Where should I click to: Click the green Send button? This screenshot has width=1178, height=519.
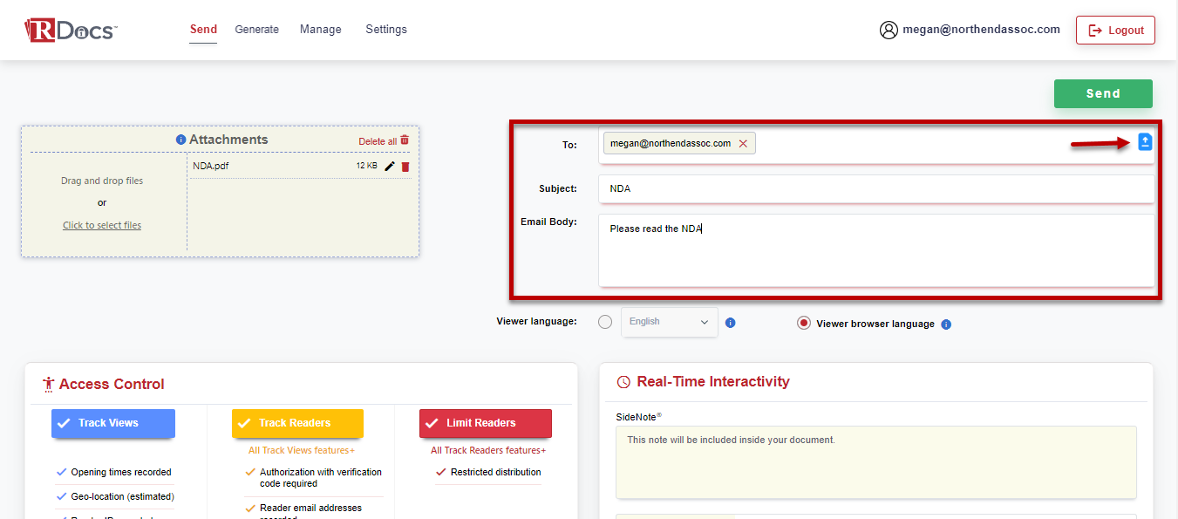click(x=1102, y=93)
